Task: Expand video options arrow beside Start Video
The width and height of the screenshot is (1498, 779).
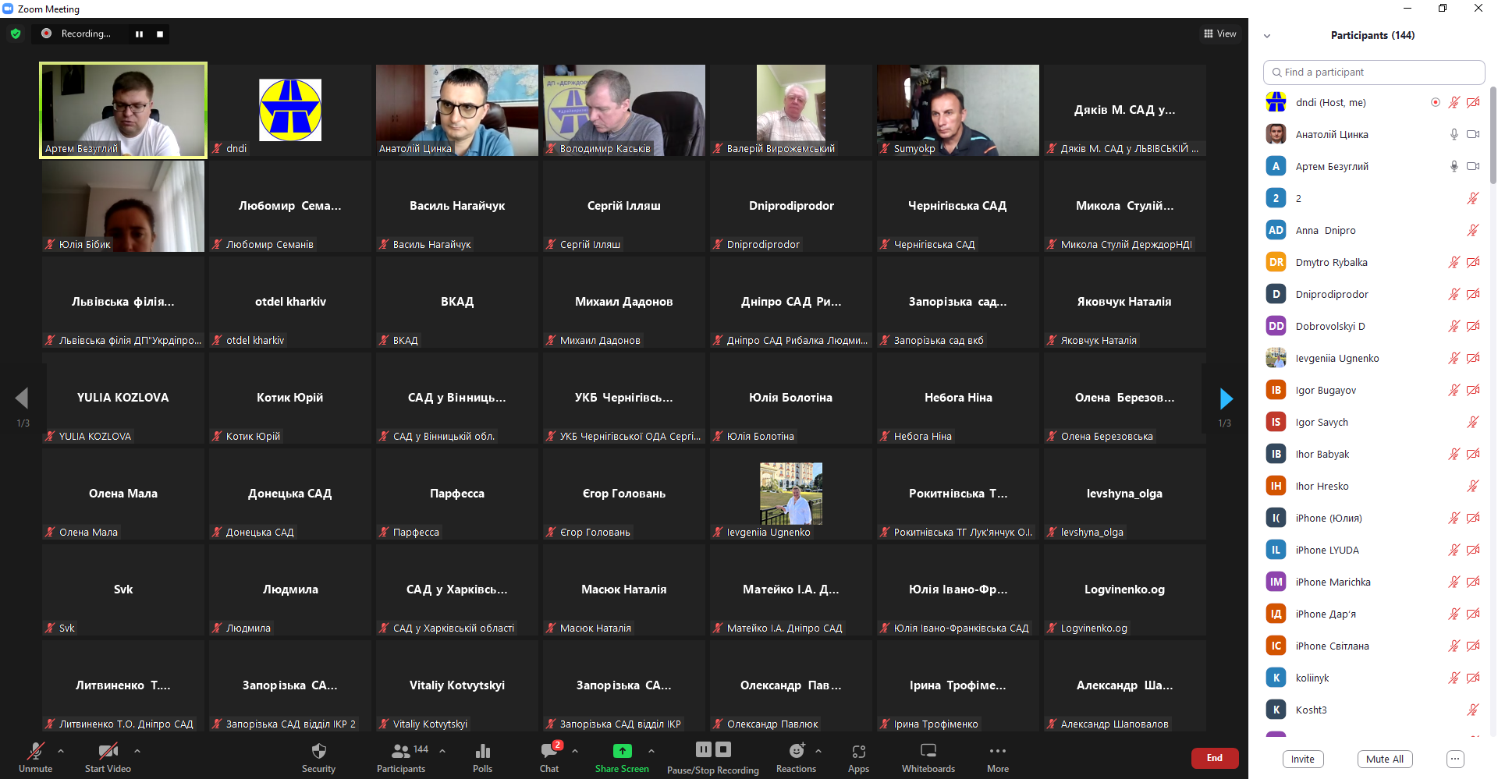Action: click(137, 751)
